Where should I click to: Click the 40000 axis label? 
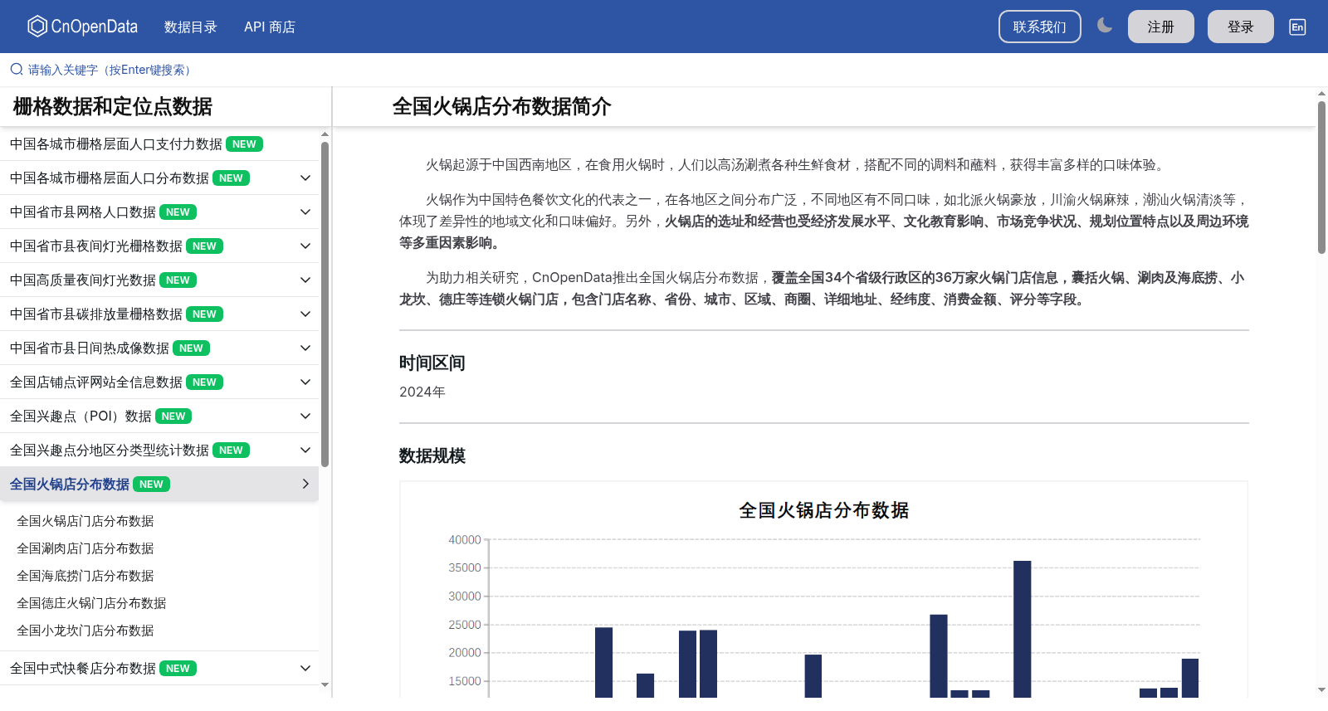[465, 539]
